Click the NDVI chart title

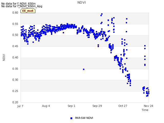tap(81, 3)
